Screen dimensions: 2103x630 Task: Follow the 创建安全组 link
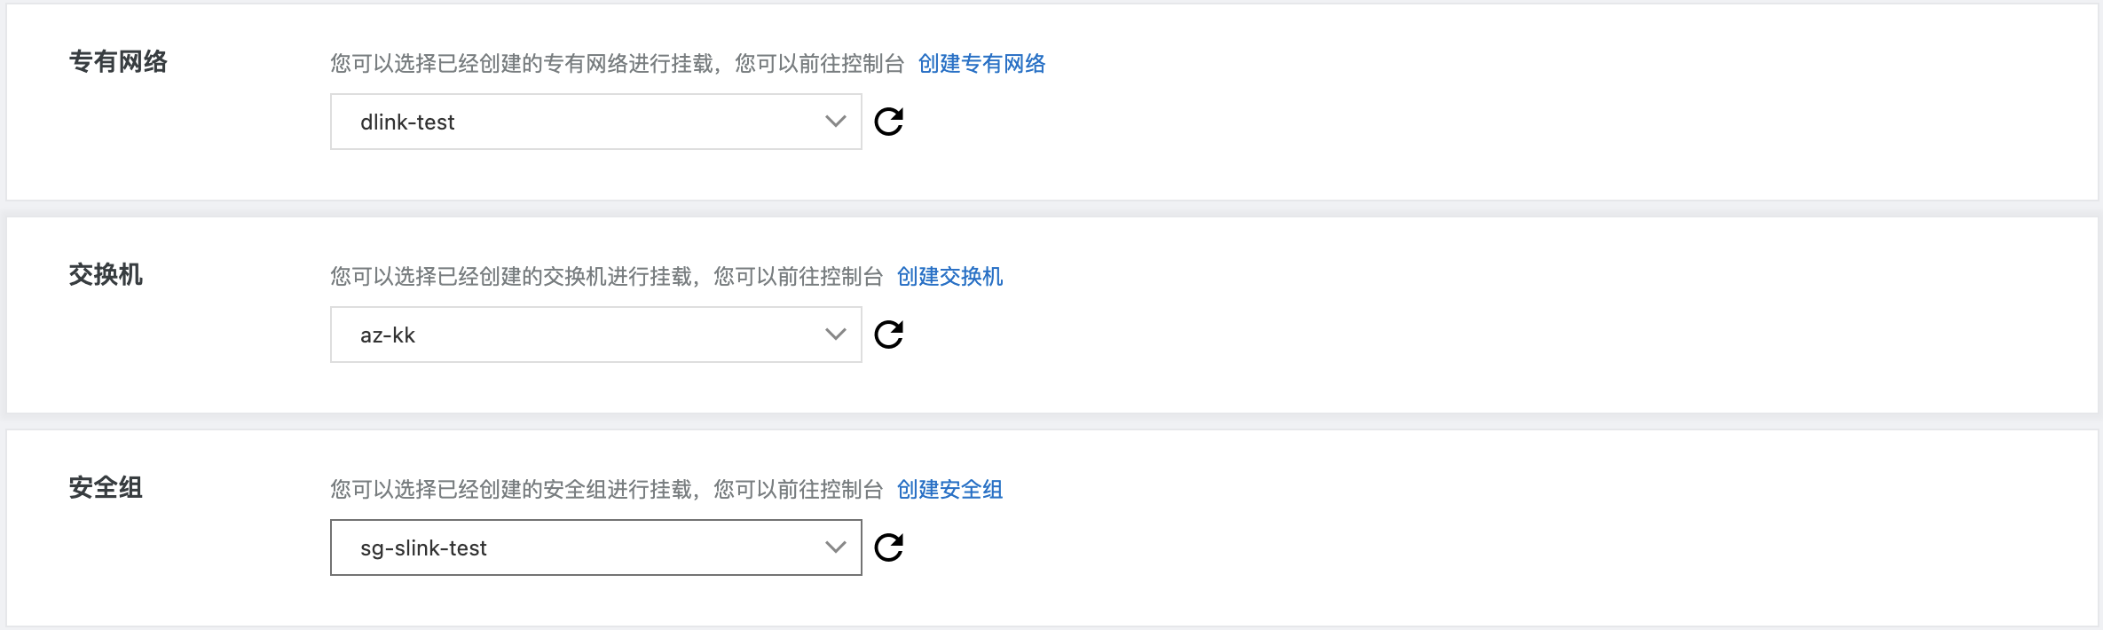[949, 491]
